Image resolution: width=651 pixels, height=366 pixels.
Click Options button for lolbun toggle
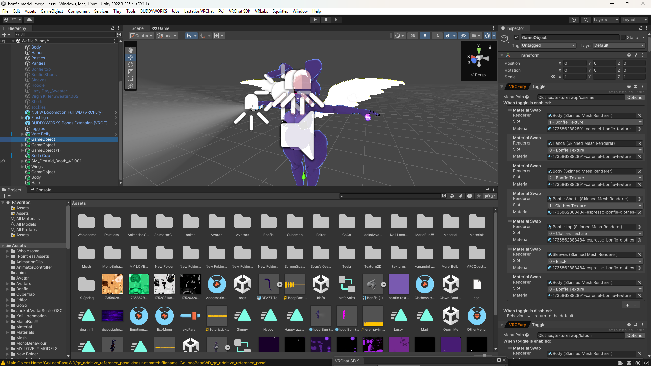634,336
